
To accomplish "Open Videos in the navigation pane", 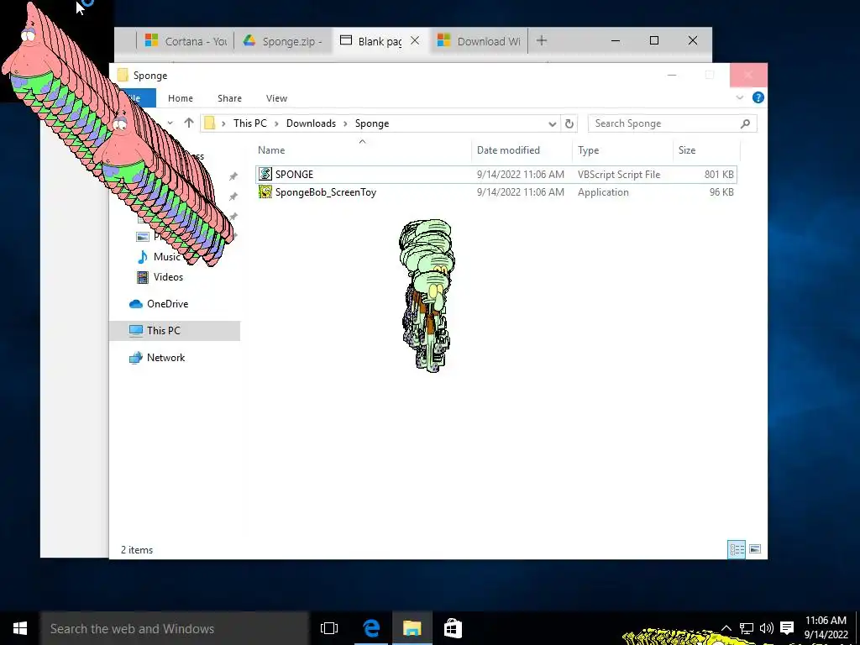I will pos(168,277).
